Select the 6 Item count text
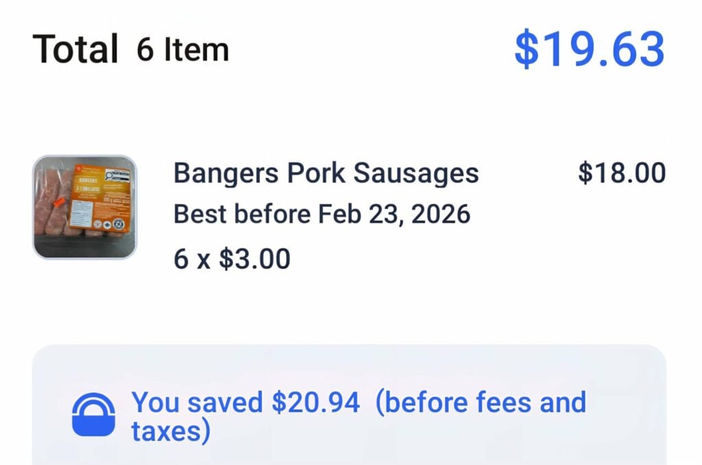 [x=182, y=49]
